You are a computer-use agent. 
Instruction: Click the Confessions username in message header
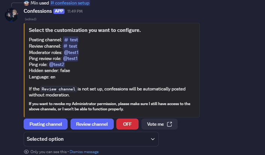(38, 11)
